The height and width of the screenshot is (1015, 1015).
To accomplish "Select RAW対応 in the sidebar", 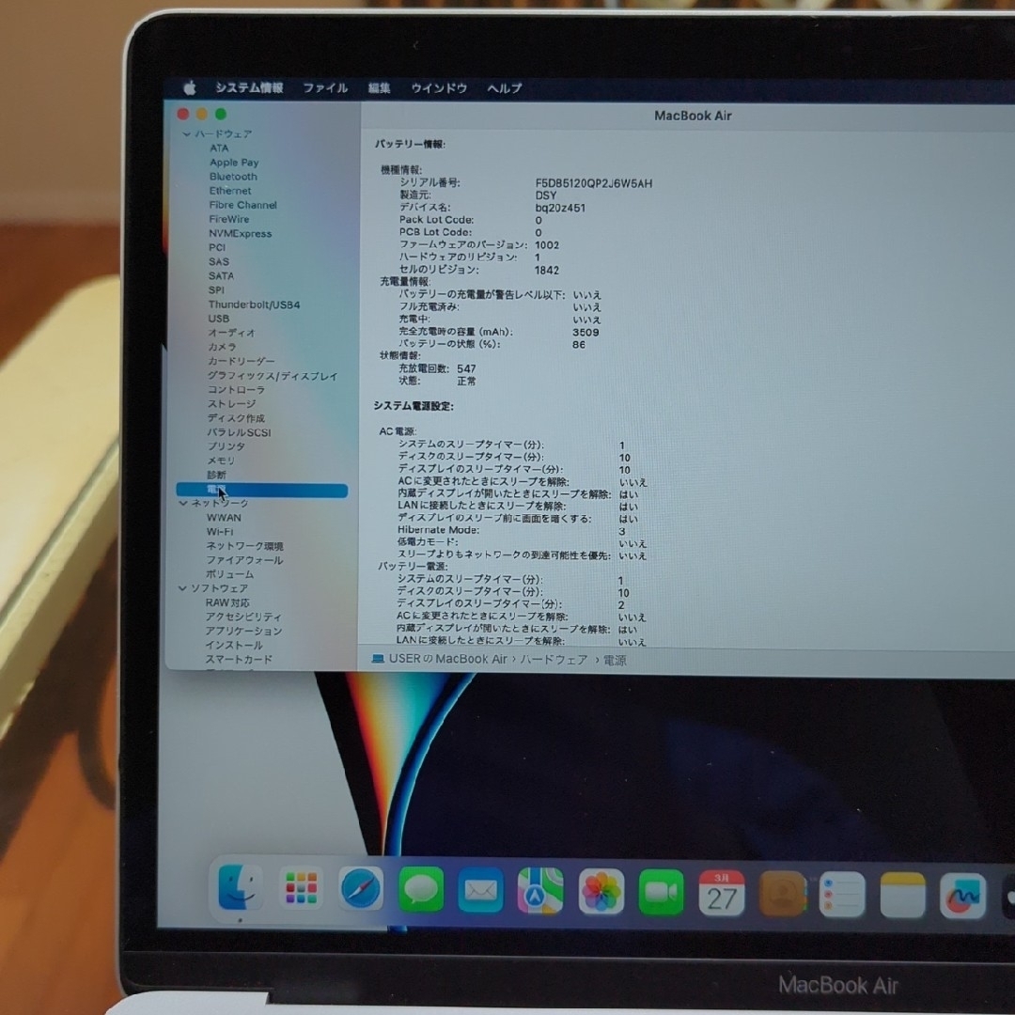I will click(x=227, y=602).
